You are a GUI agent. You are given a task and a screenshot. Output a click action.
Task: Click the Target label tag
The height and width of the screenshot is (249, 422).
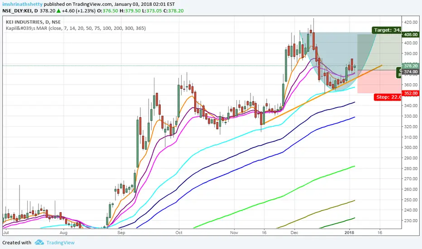(387, 30)
